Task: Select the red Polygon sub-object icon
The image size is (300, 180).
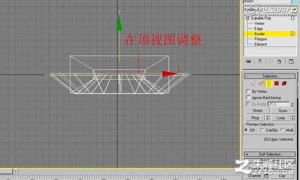Action: (x=277, y=83)
